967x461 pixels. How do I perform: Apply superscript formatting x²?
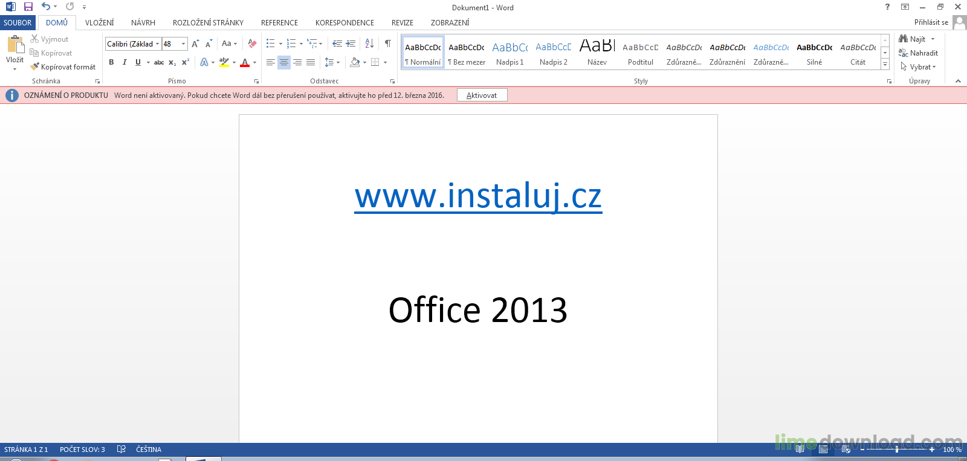point(186,62)
